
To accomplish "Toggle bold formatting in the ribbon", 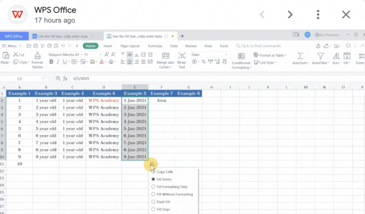I will click(x=51, y=62).
